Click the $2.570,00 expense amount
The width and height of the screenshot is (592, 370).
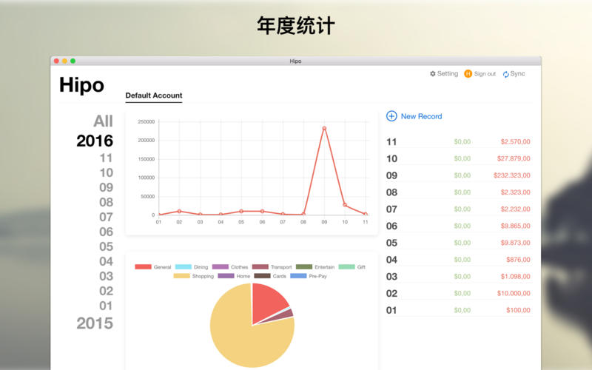click(515, 142)
